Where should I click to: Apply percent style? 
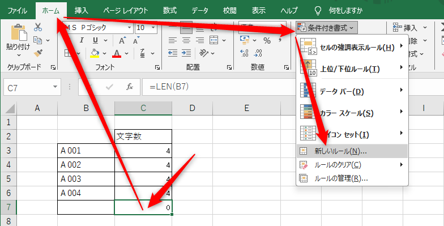pyautogui.click(x=267, y=41)
